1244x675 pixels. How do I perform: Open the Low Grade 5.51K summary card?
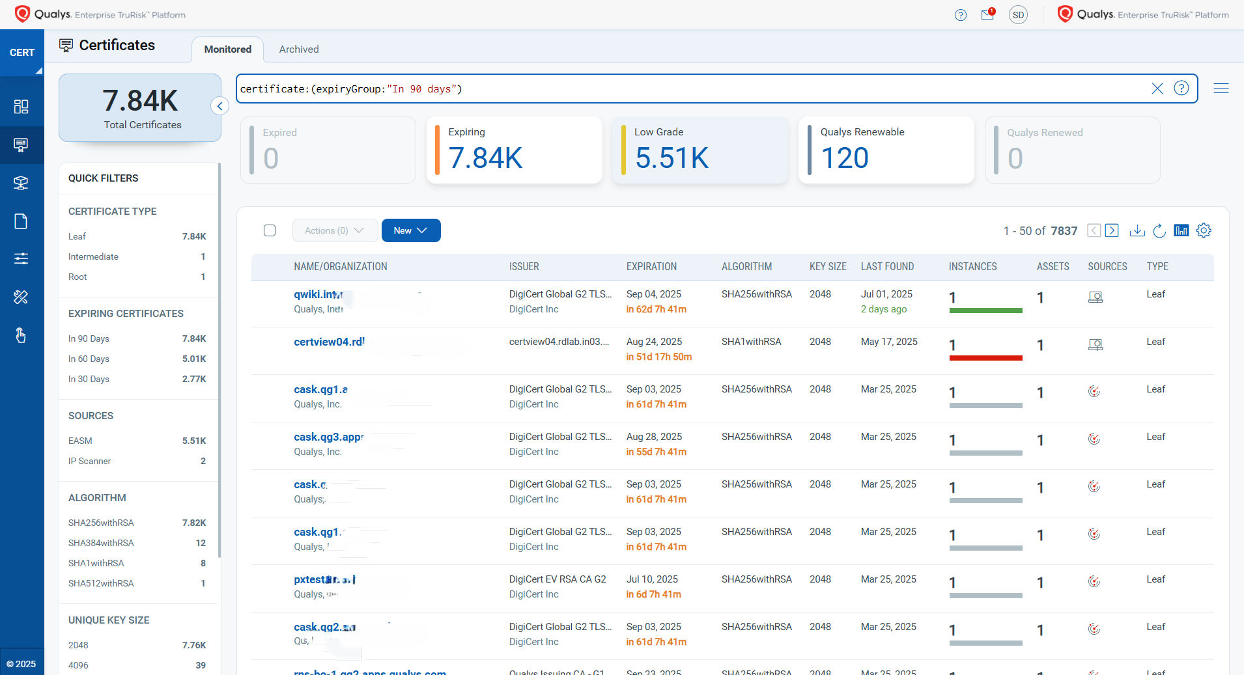700,150
